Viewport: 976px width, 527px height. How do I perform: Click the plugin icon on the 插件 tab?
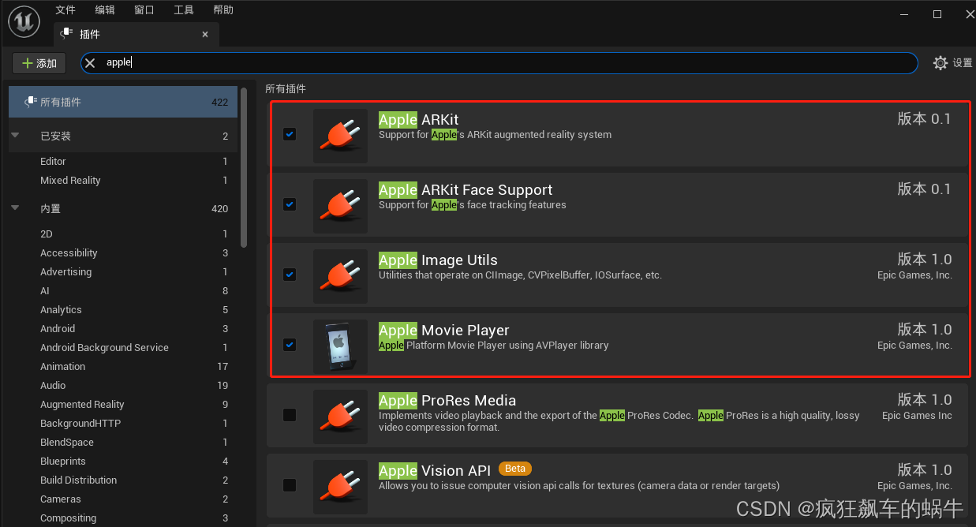tap(68, 34)
